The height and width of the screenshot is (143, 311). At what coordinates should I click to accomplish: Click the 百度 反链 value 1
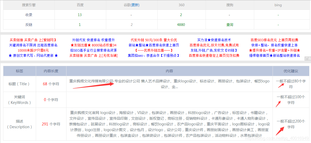coord(80,25)
